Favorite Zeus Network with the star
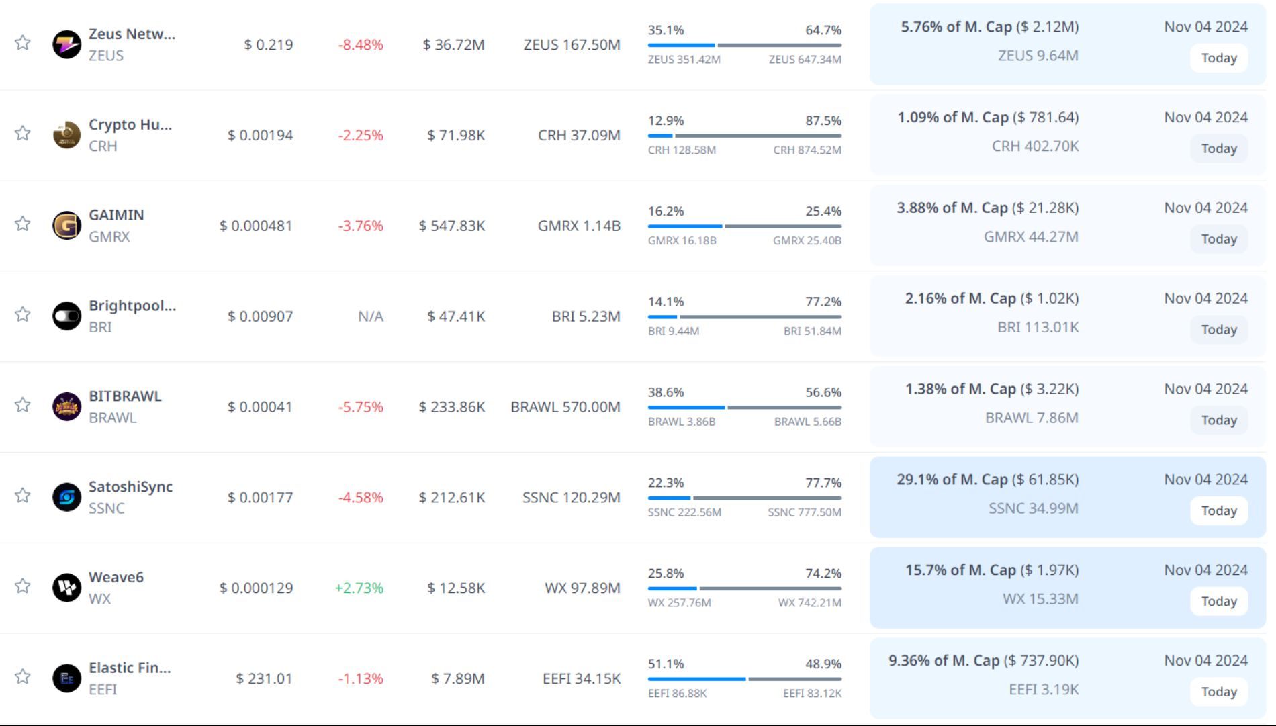The height and width of the screenshot is (726, 1276). (x=23, y=43)
